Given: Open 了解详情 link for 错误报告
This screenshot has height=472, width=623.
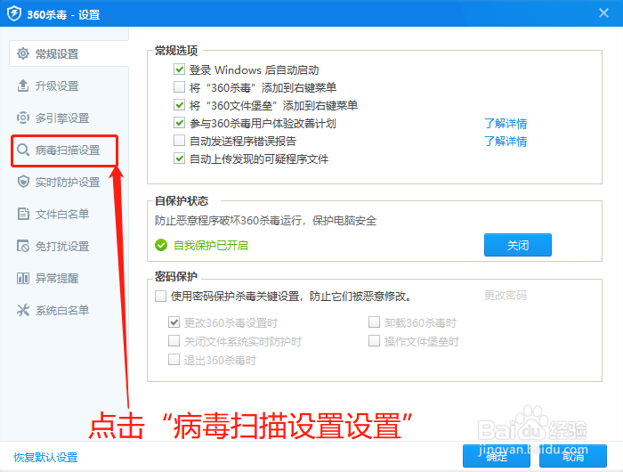Looking at the screenshot, I should (x=506, y=142).
